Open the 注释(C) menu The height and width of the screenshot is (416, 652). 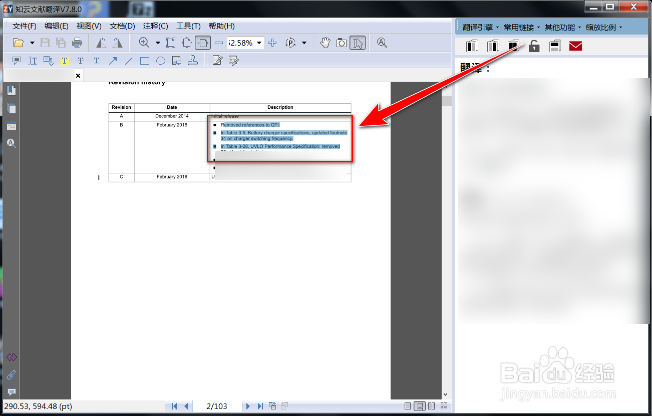tap(156, 26)
